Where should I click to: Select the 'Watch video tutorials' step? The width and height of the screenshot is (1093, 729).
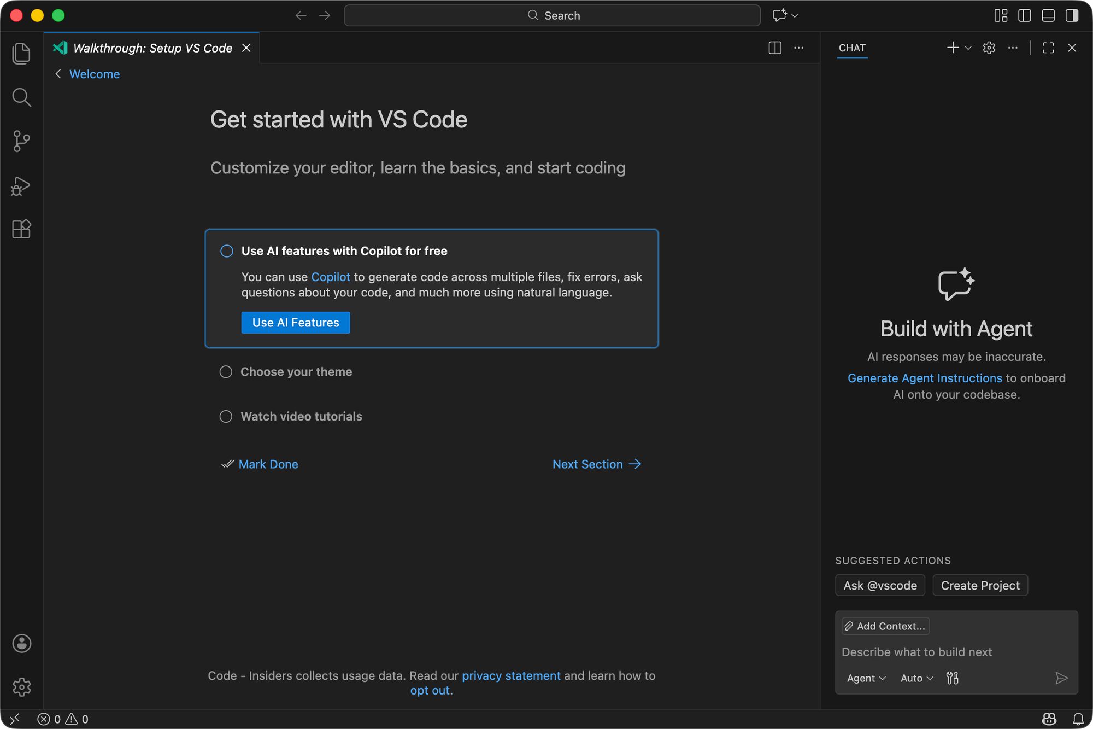click(x=301, y=417)
